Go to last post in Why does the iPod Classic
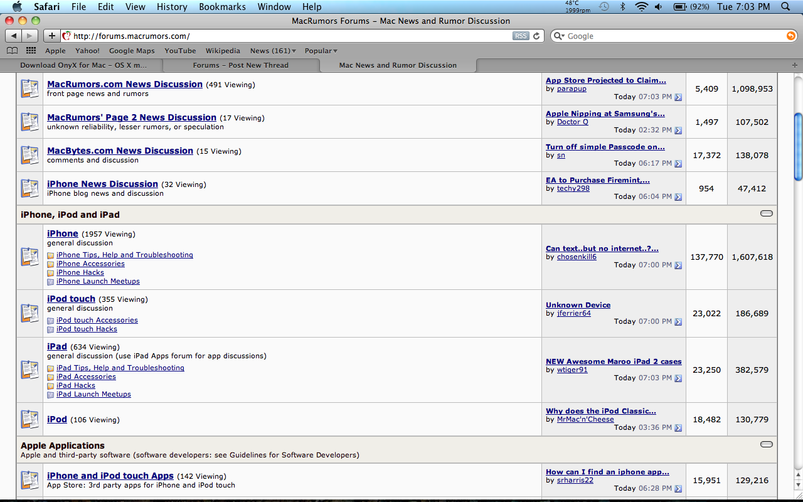The width and height of the screenshot is (803, 502). point(678,428)
